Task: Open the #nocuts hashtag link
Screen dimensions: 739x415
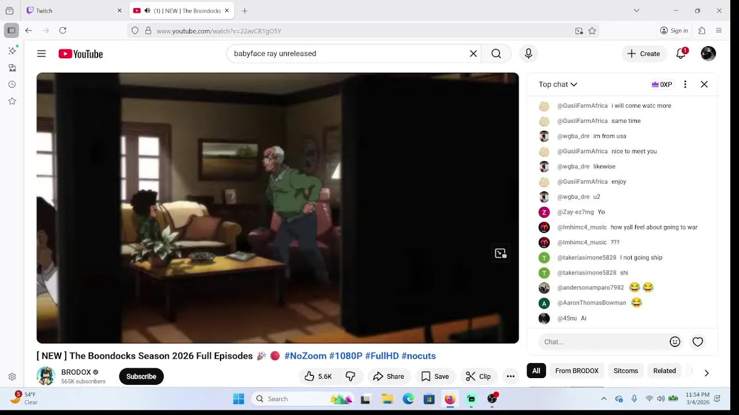Action: coord(419,356)
